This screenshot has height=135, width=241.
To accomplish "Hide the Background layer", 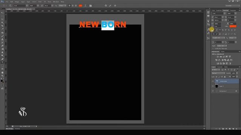I will coord(213,91).
